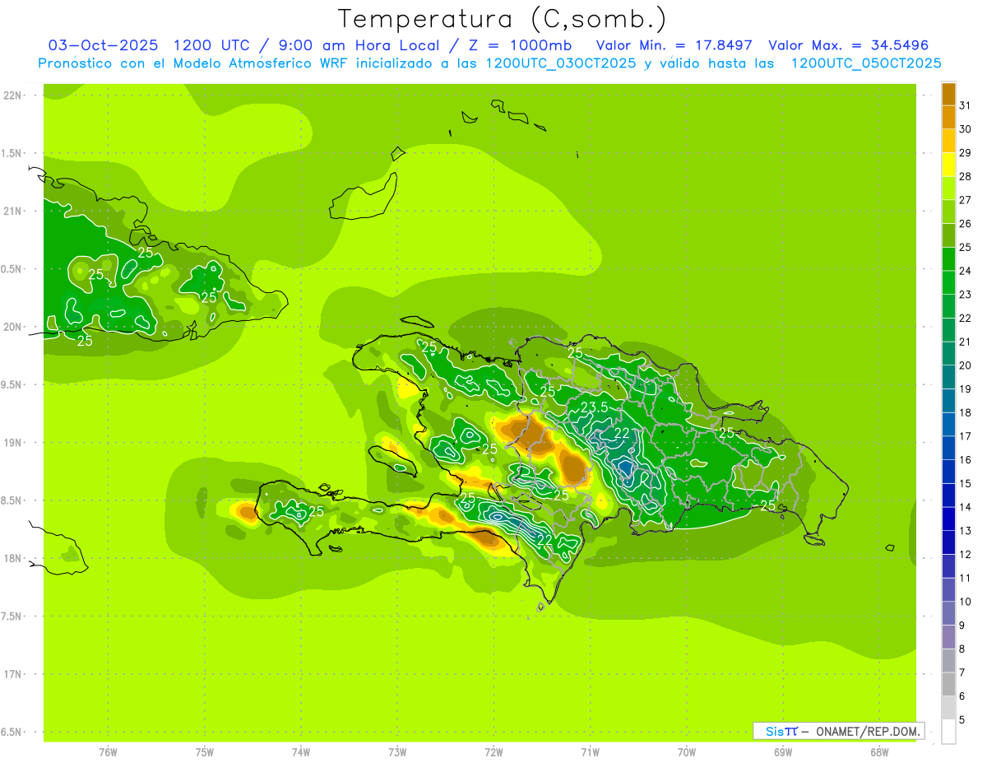This screenshot has width=987, height=763.
Task: Click the "68W" longitude axis label
Action: click(x=878, y=752)
